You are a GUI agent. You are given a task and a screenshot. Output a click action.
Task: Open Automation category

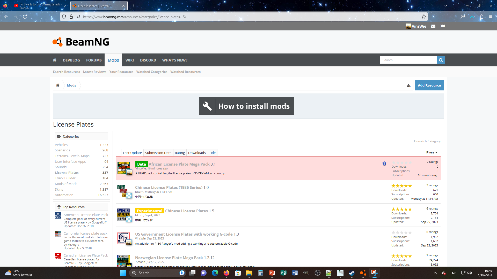[x=64, y=195]
